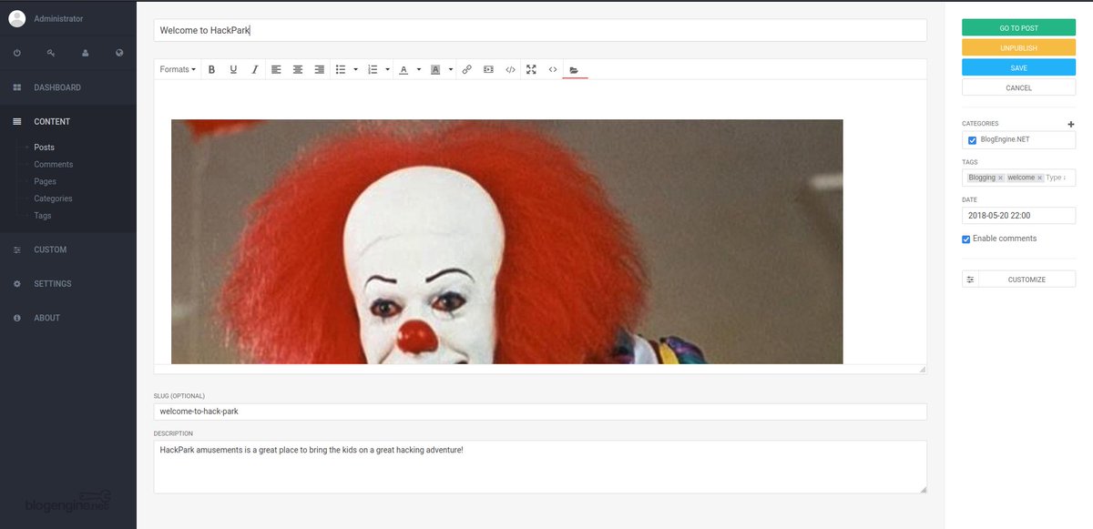1093x529 pixels.
Task: Expand the numbered list style arrow
Action: [387, 69]
